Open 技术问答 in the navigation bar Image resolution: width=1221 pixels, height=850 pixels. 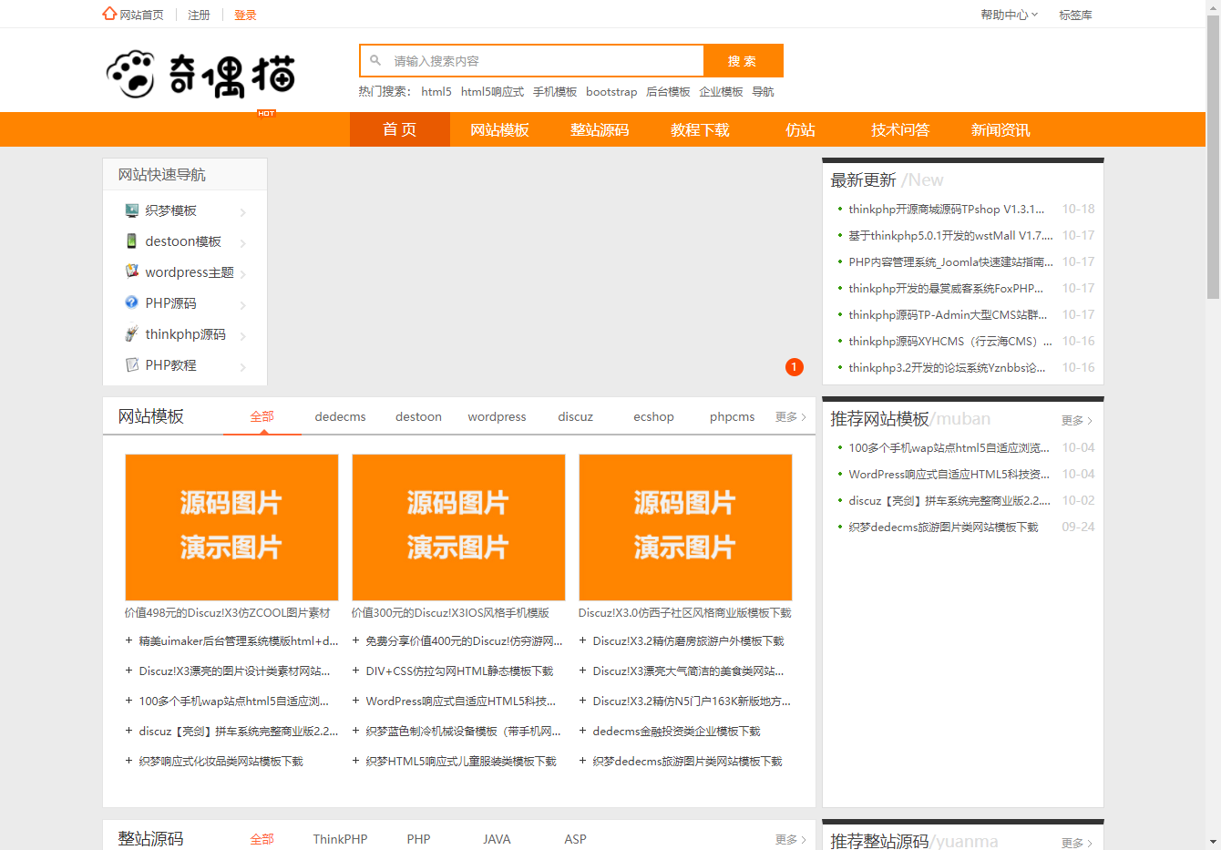click(x=901, y=129)
